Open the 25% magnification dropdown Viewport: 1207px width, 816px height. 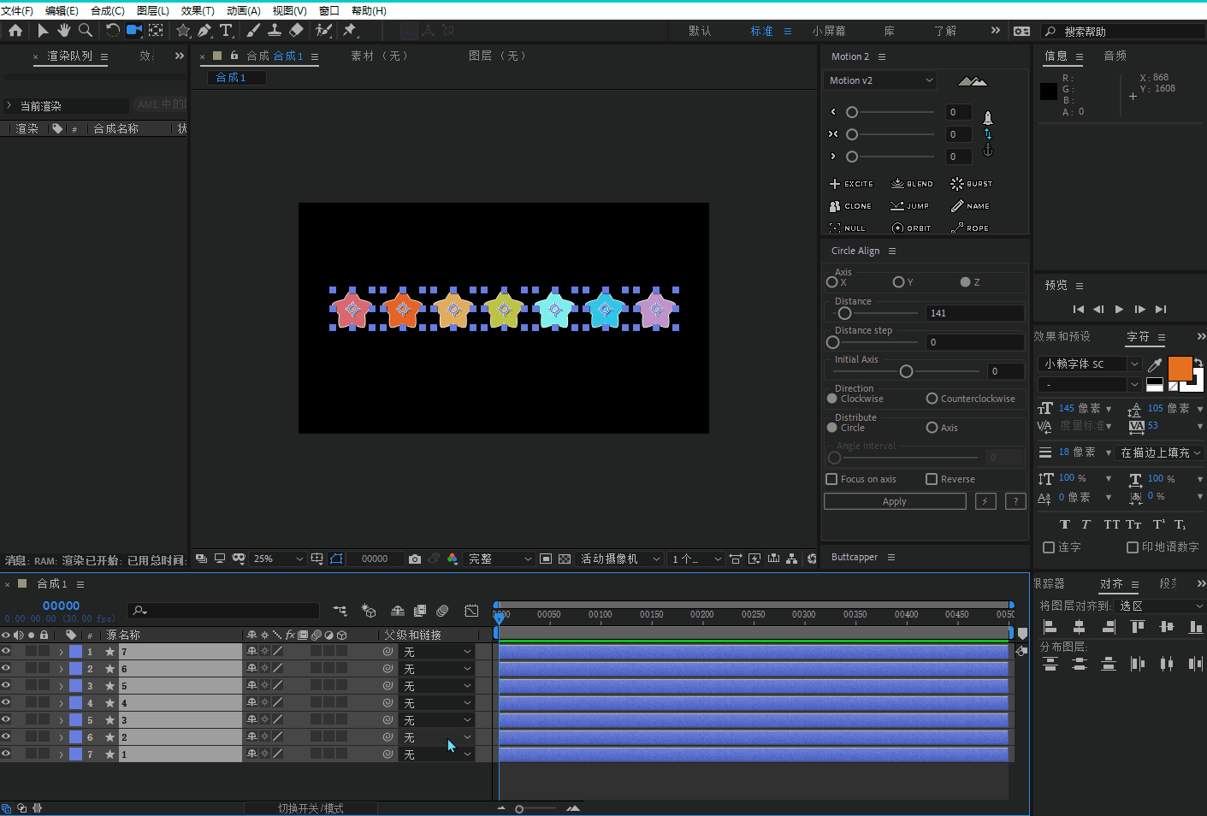[x=277, y=559]
